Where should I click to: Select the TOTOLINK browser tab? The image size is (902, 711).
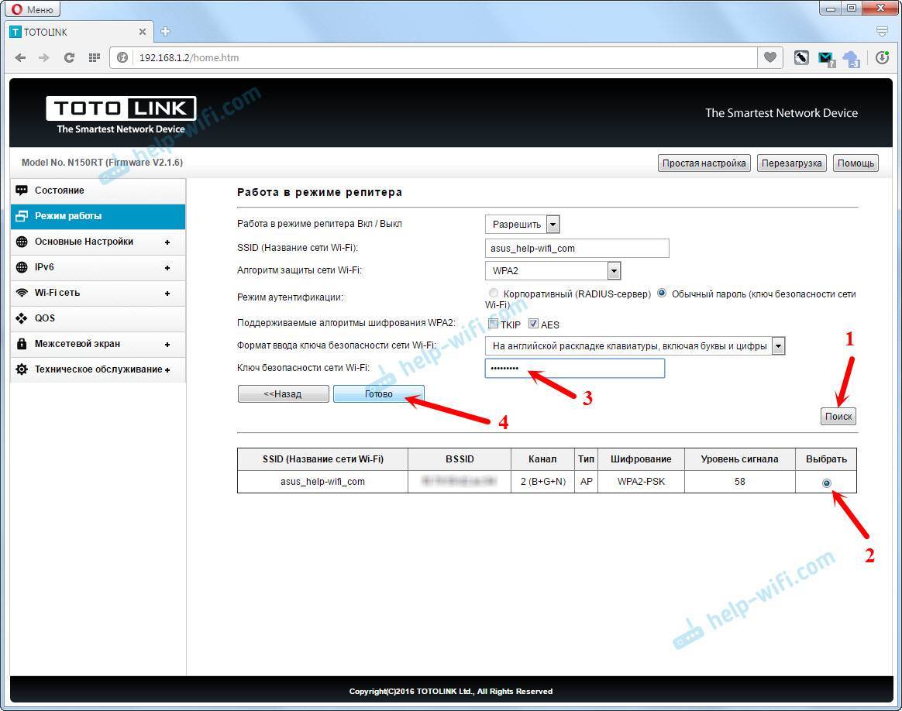pyautogui.click(x=79, y=32)
